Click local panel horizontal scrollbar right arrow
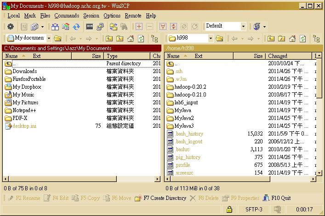325x216 pixels. [158, 179]
